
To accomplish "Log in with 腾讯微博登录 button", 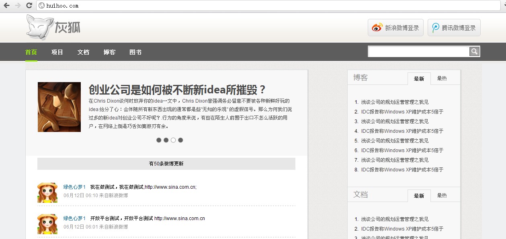I will point(454,28).
